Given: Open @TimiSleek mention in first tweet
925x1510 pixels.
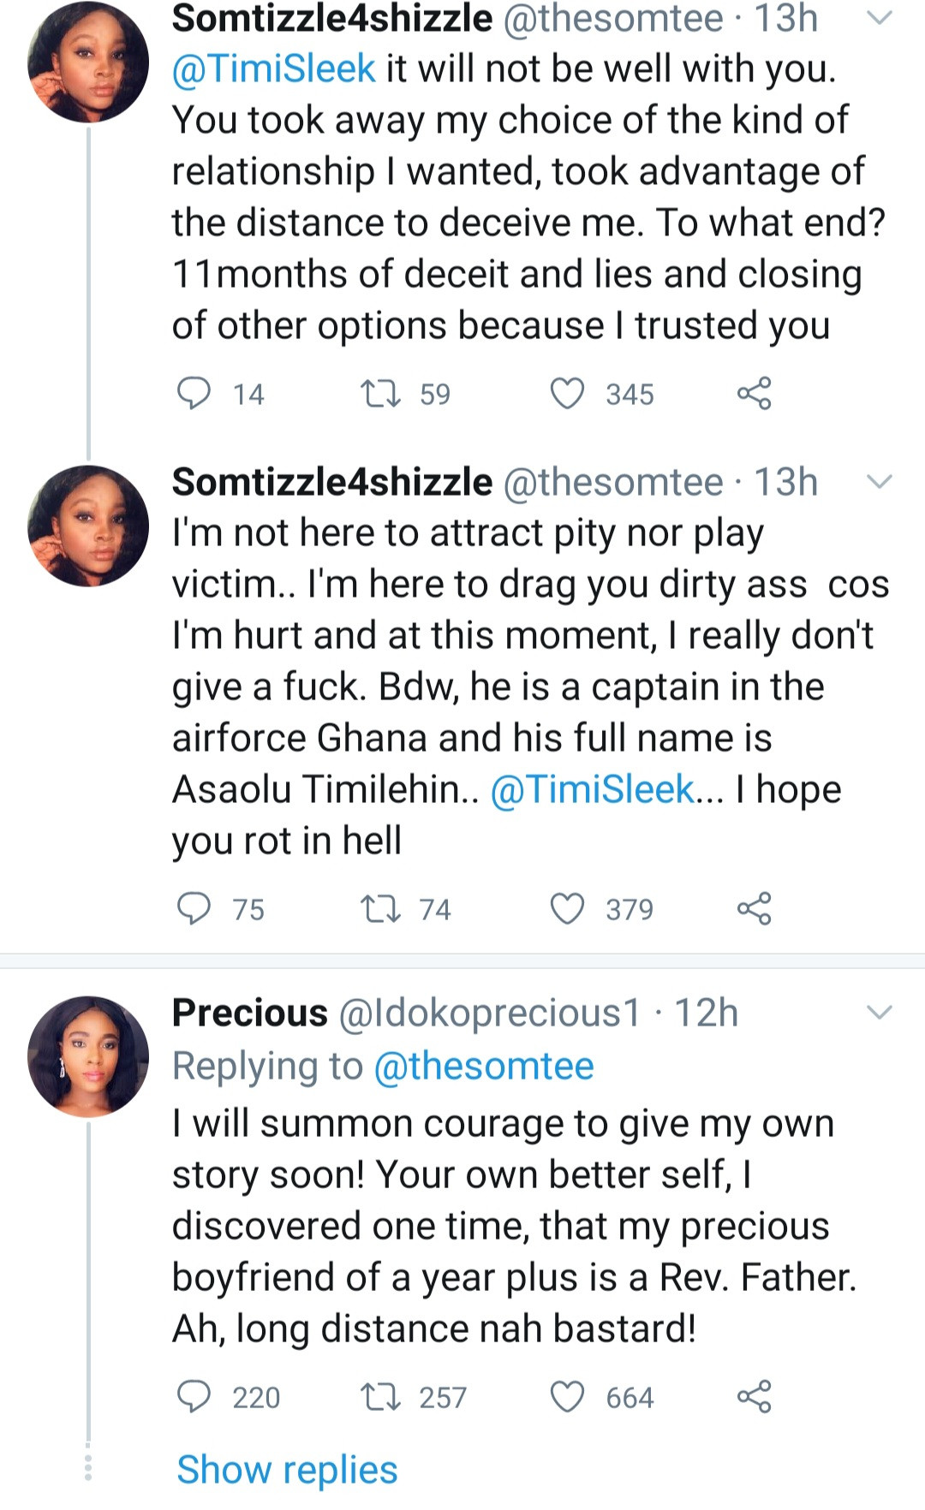Looking at the screenshot, I should click(274, 68).
